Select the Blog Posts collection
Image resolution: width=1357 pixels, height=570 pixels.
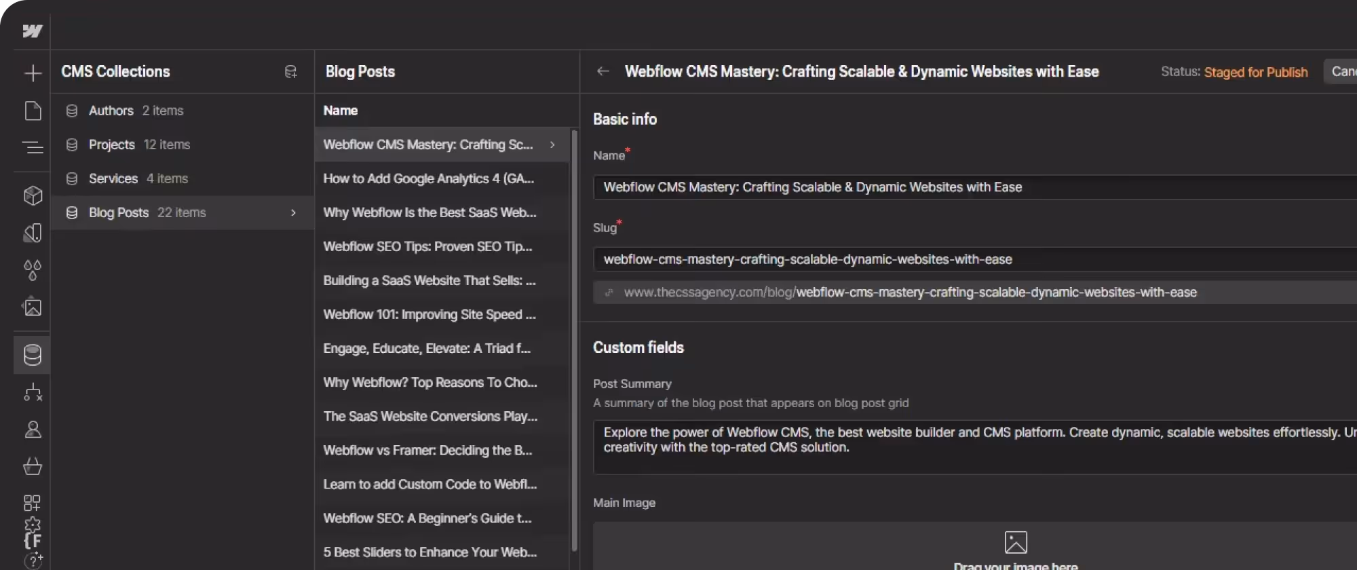(182, 212)
